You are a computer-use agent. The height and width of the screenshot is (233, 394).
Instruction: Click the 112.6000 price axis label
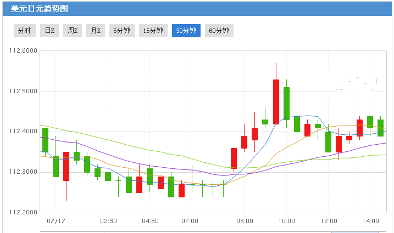click(x=23, y=51)
